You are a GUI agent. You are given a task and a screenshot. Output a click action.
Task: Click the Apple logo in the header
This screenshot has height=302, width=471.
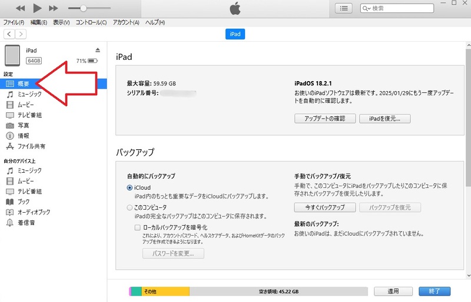click(235, 8)
